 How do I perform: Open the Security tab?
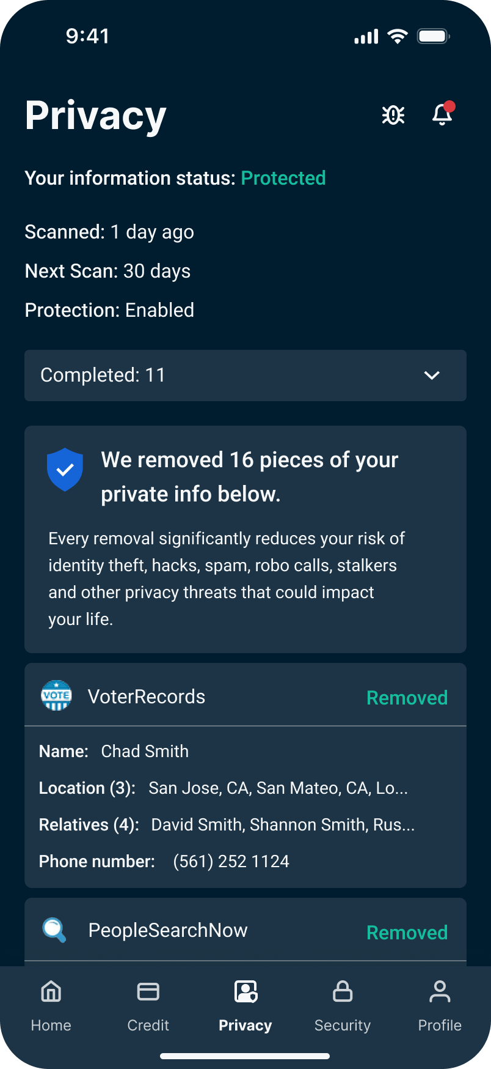(x=343, y=1005)
